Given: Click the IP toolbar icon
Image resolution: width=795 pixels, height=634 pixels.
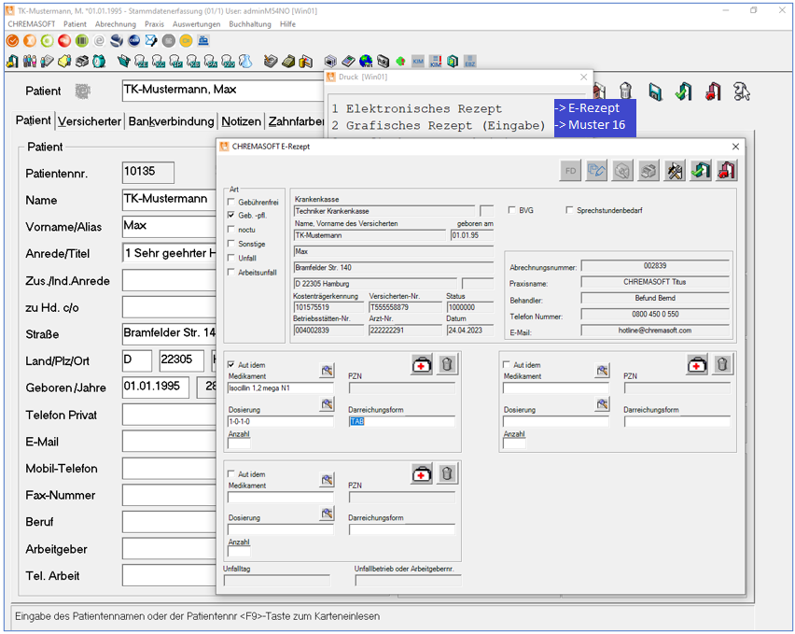Looking at the screenshot, I should [176, 62].
